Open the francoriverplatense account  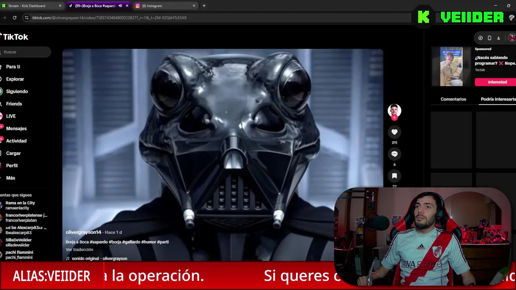(24, 218)
